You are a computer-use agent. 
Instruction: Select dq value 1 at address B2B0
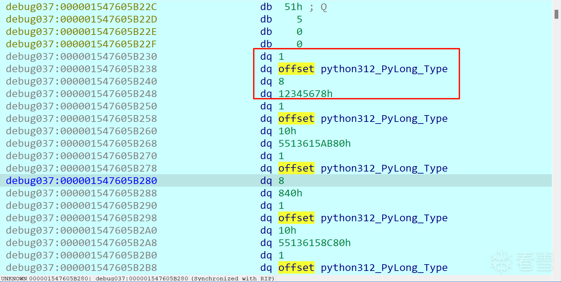coord(281,255)
